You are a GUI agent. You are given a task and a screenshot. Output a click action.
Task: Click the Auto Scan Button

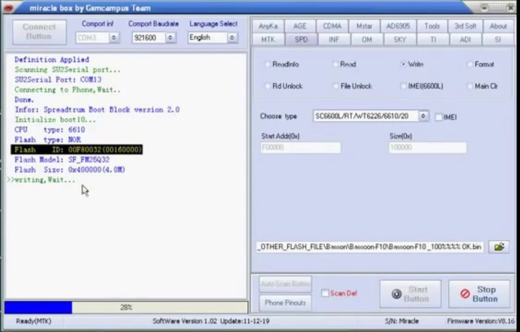285,284
